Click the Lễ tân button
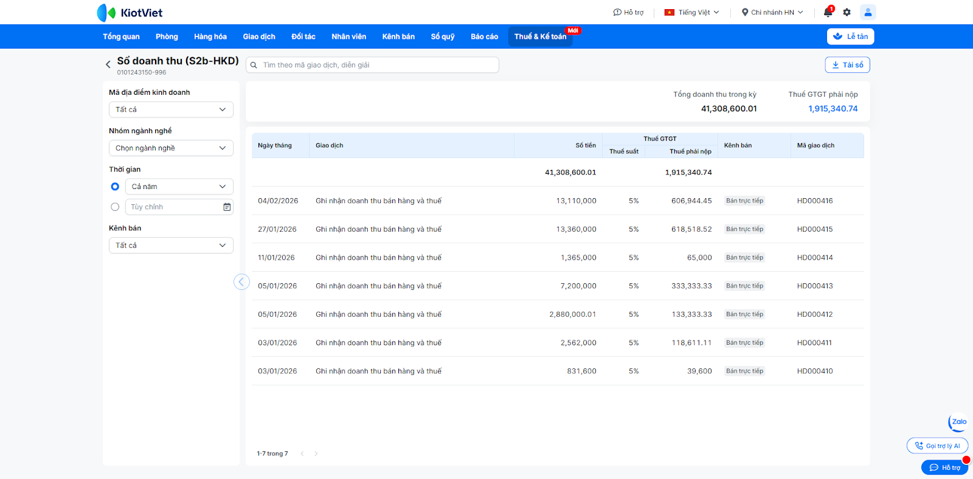The image size is (973, 479). 850,36
